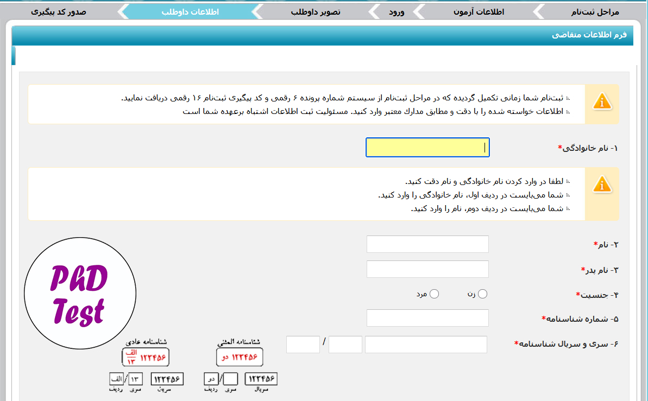Click the label ۲- نام

[x=606, y=245]
